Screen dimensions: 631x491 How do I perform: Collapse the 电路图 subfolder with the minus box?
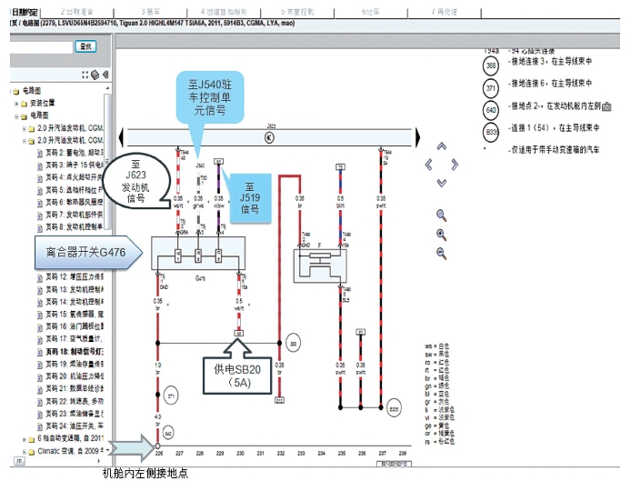tap(16, 116)
